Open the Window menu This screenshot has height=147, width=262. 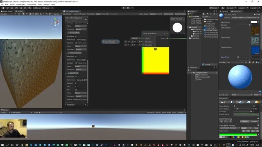point(46,4)
